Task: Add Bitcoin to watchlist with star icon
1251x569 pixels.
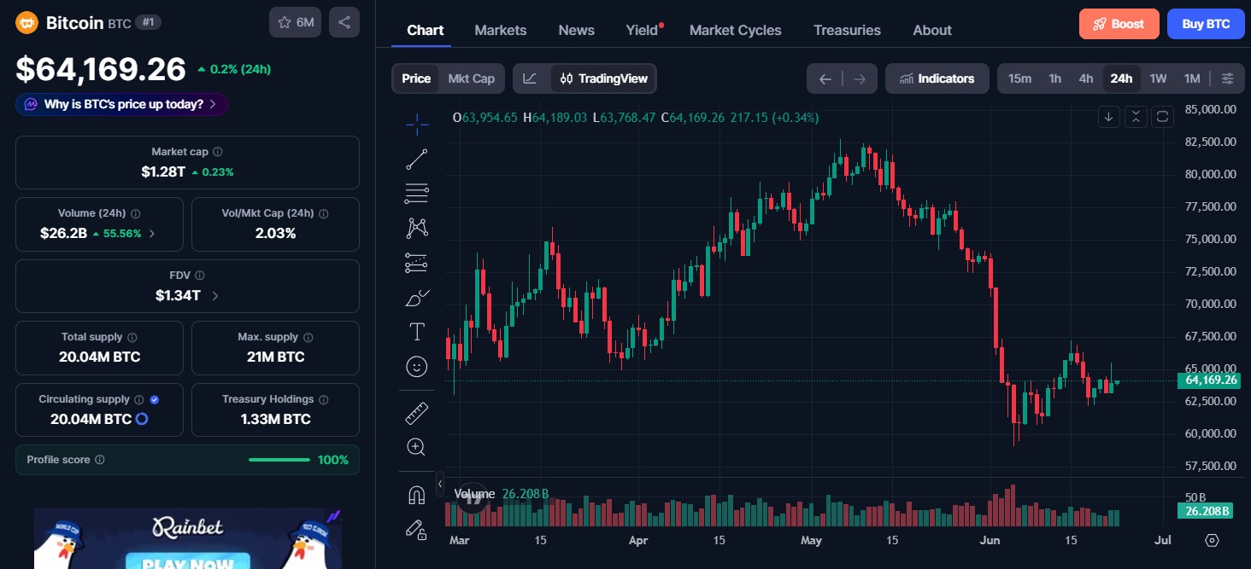Action: [295, 23]
